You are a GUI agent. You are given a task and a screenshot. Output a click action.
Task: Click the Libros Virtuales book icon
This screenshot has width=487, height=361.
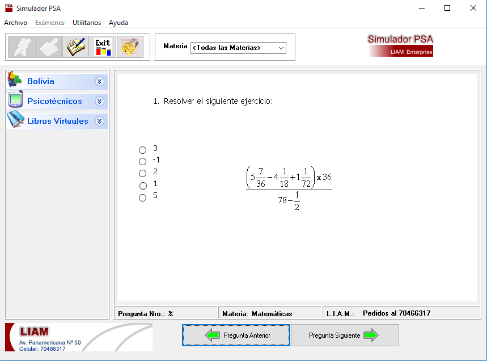15,120
